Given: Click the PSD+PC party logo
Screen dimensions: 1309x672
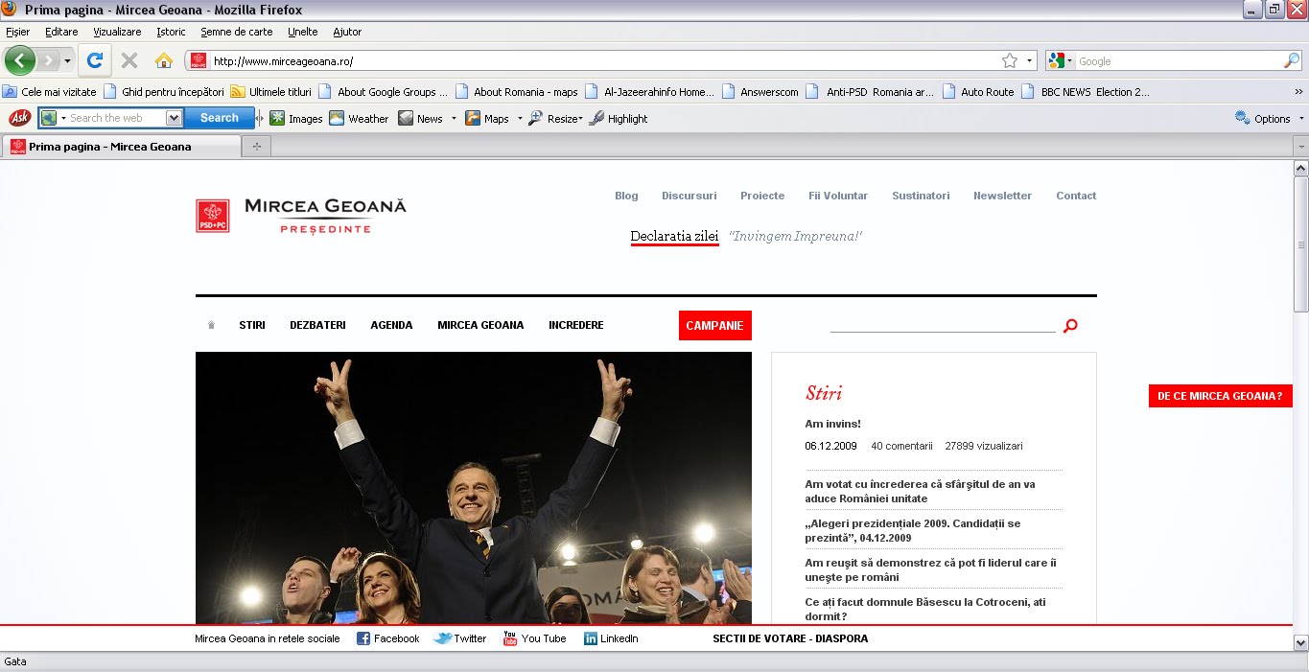Looking at the screenshot, I should pos(212,216).
